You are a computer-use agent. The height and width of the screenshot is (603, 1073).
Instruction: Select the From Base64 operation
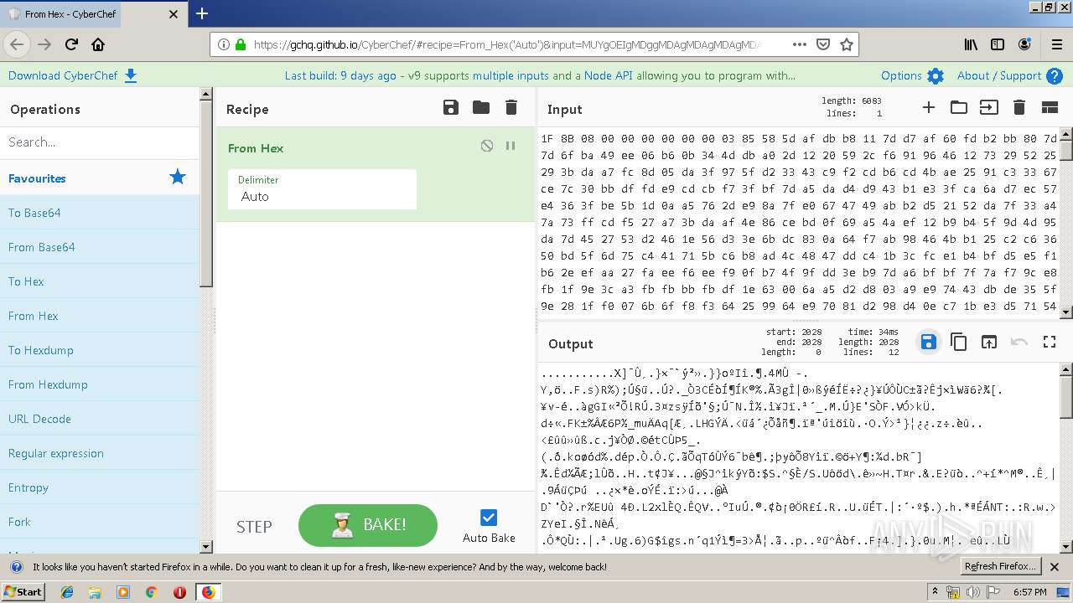[x=100, y=247]
